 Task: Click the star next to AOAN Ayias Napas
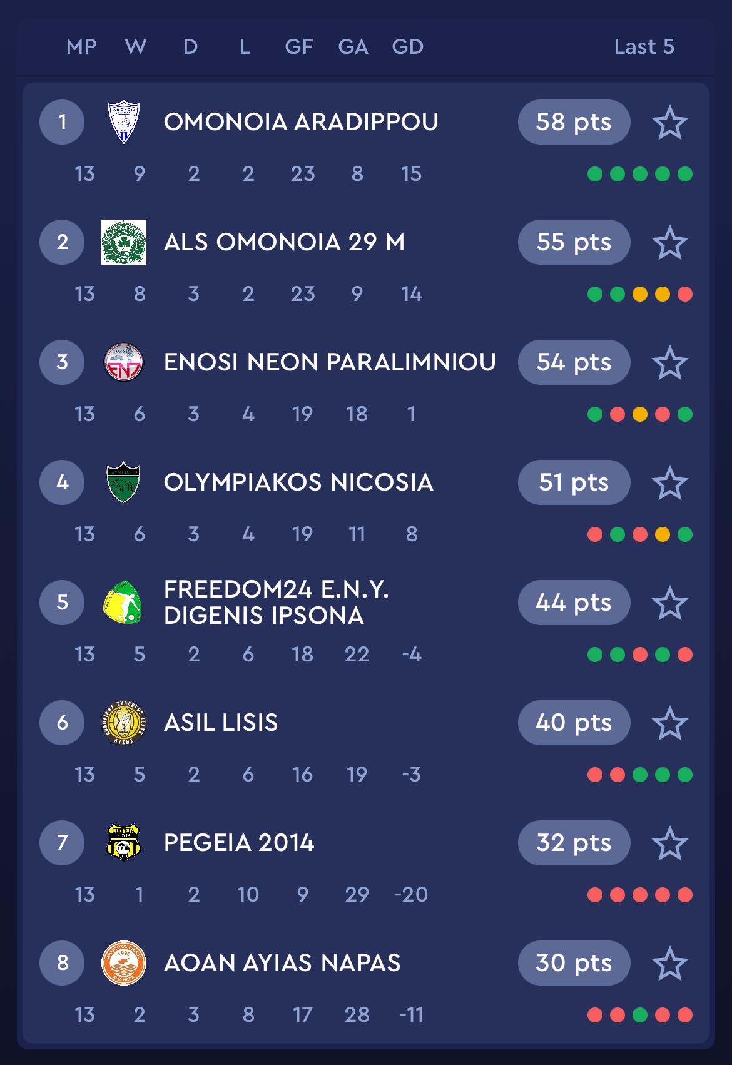coord(669,963)
